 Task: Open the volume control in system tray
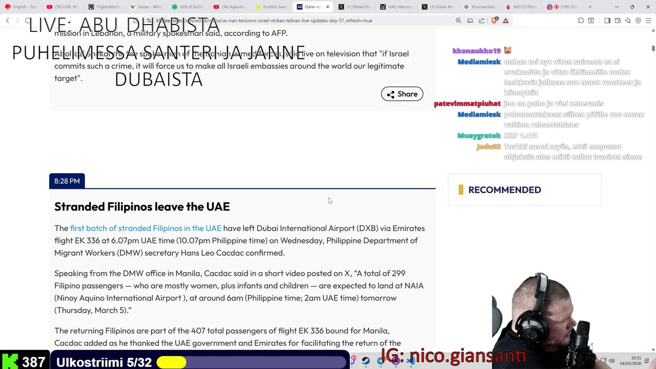click(611, 361)
